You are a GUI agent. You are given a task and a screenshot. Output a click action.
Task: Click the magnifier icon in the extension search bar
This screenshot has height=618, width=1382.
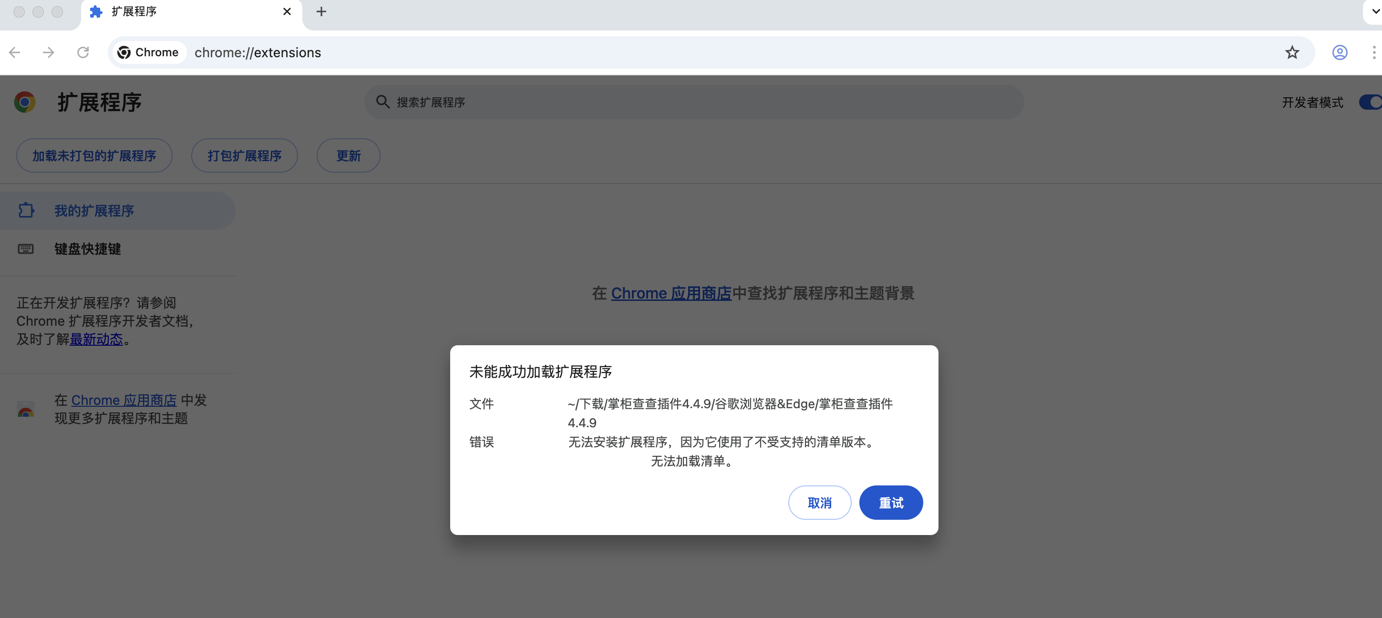click(x=383, y=102)
